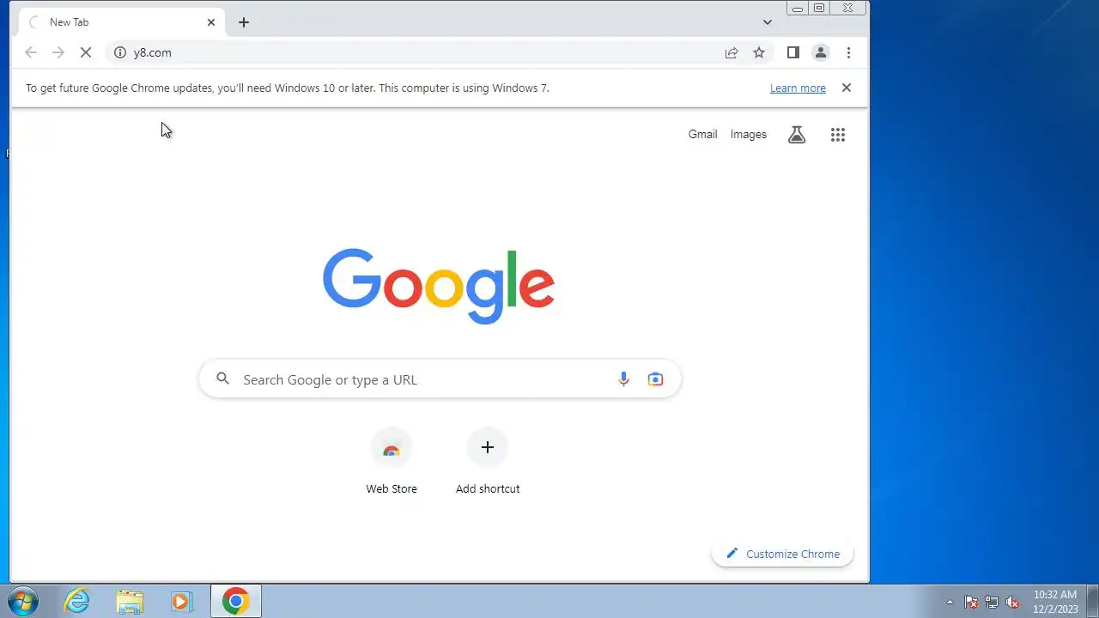Open Customize Chrome

coord(782,554)
